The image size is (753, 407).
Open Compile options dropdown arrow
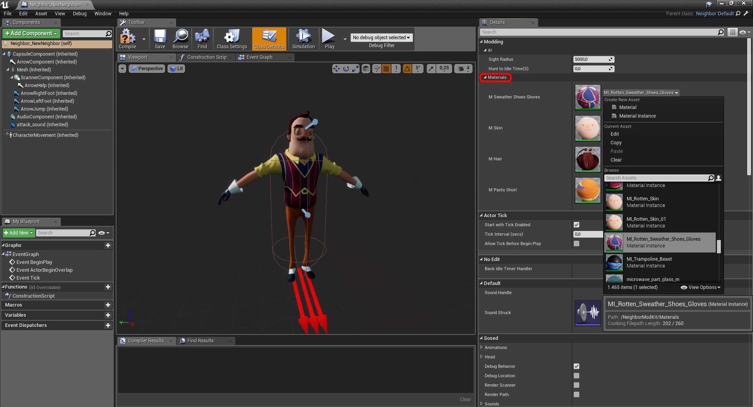(144, 39)
